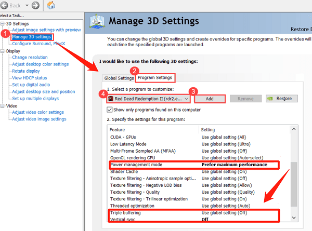Viewport: 312px width, 231px height.
Task: Click the Restore button with NVIDIA icon
Action: tap(282, 99)
